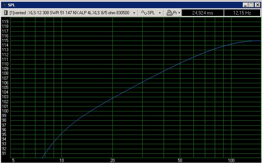Minimize the SPL window

245,5
